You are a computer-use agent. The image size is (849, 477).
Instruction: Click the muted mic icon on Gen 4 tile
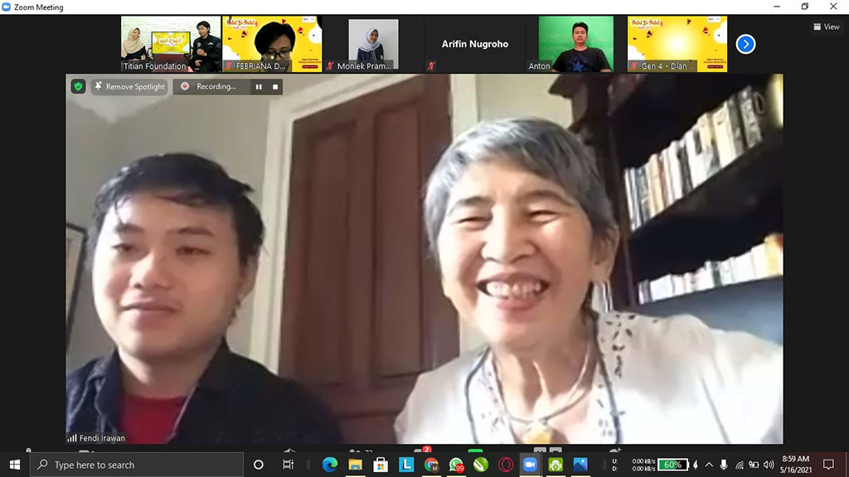click(x=634, y=66)
